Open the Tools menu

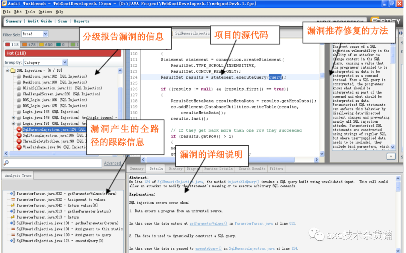30,12
